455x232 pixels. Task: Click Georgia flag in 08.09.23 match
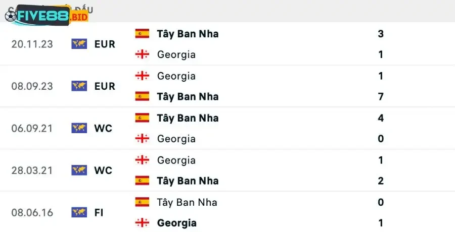coord(142,76)
